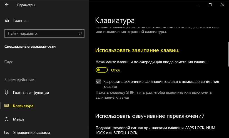The image size is (229, 138).
Task: Click the microphone icon for Голосовые функции
Action: pyautogui.click(x=7, y=93)
